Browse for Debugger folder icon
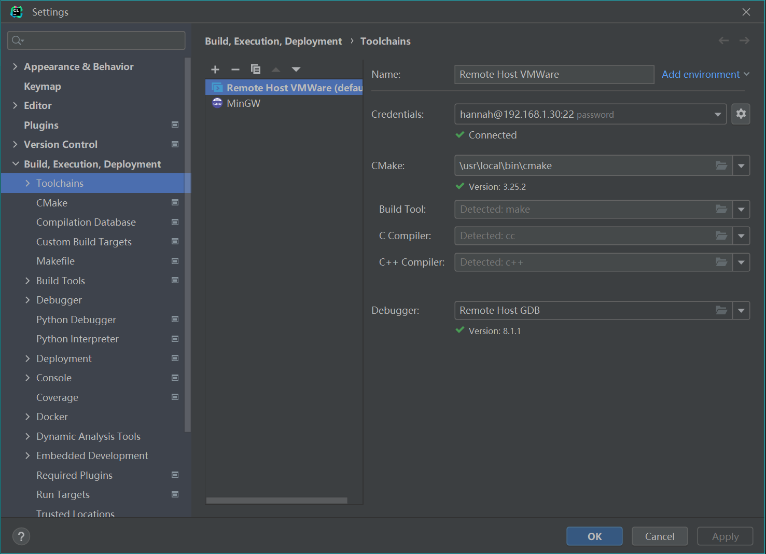This screenshot has height=554, width=766. point(721,310)
